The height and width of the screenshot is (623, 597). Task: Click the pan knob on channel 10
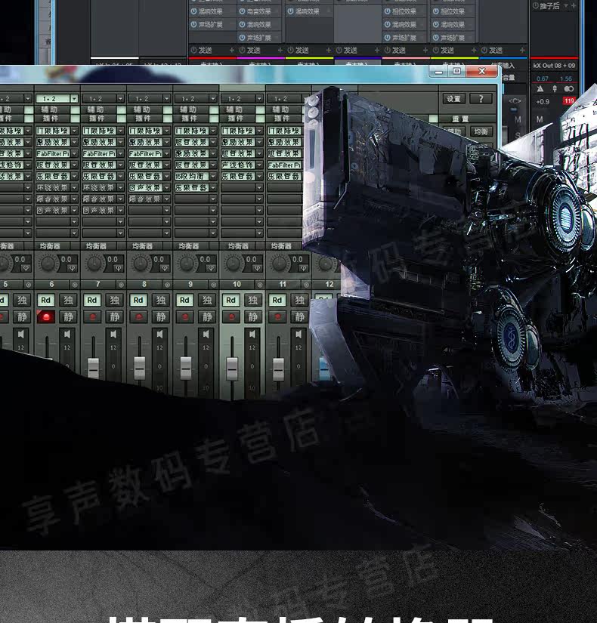[x=233, y=264]
